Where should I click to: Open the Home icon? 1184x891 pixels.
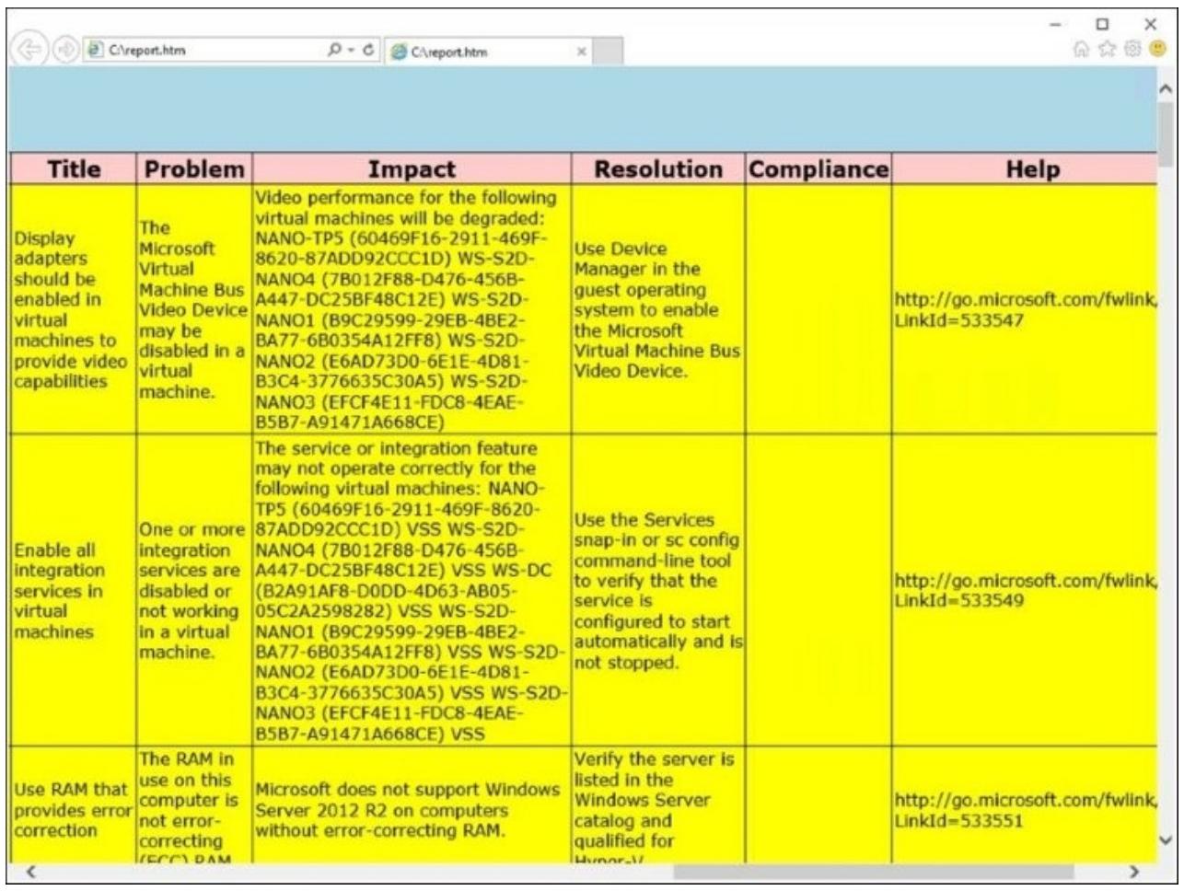point(1080,52)
